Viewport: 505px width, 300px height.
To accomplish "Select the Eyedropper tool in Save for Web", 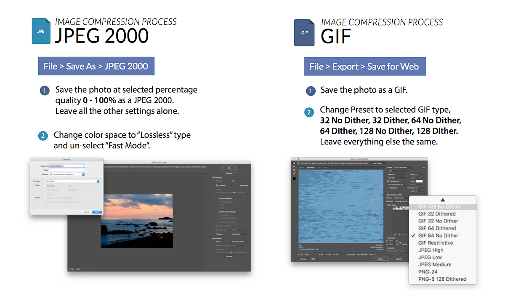I will (x=294, y=173).
